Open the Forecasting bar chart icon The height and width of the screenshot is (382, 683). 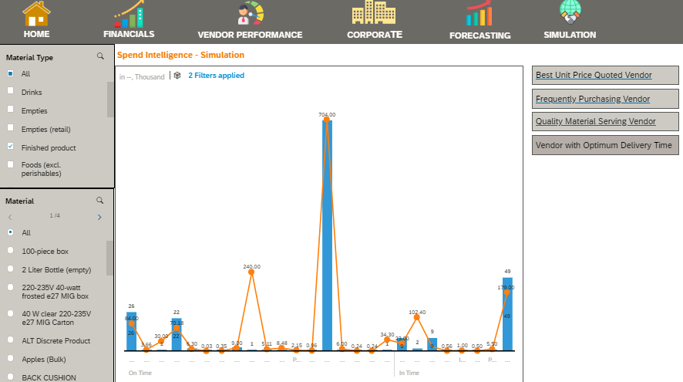479,14
